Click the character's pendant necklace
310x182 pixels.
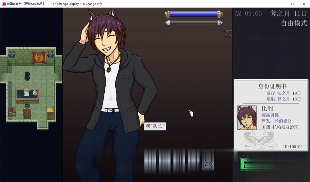click(108, 68)
